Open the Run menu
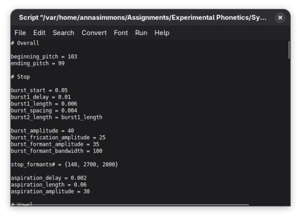 (141, 33)
